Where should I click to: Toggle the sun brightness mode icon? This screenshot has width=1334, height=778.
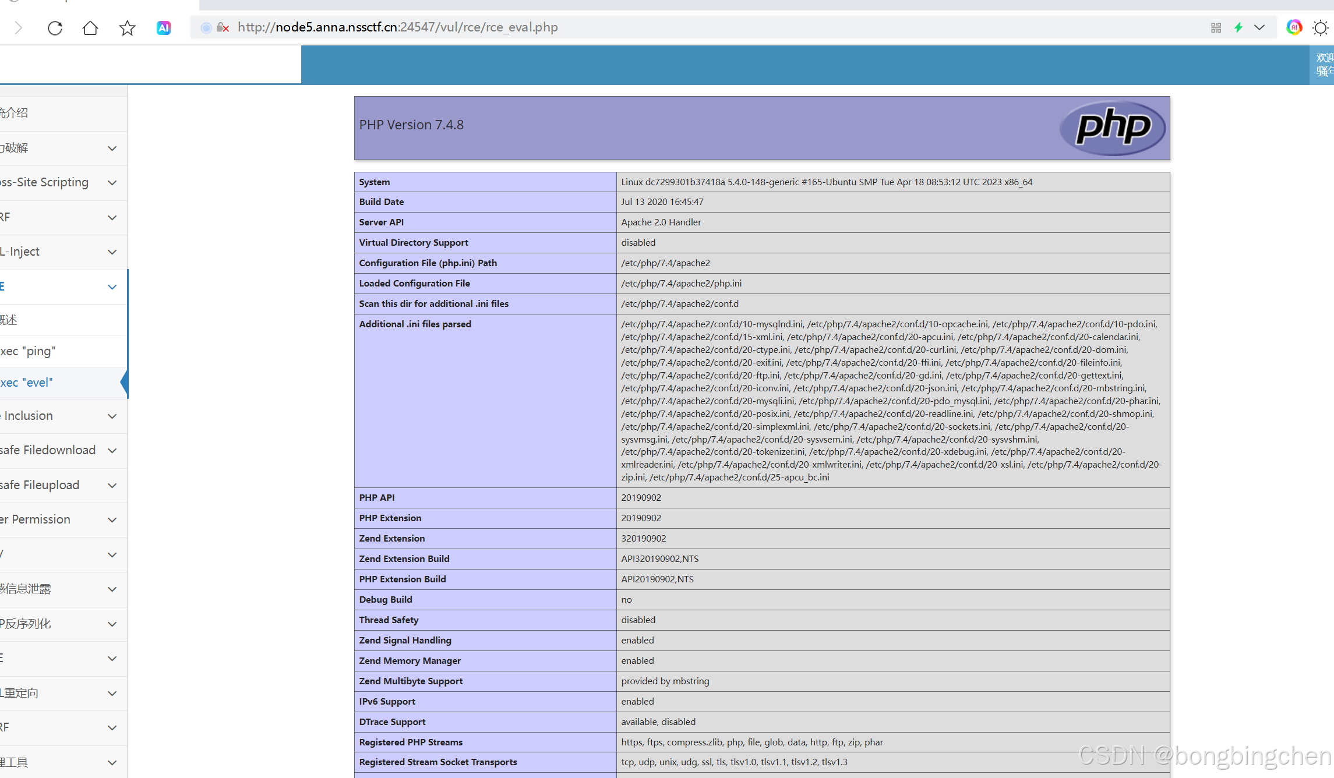pyautogui.click(x=1321, y=27)
